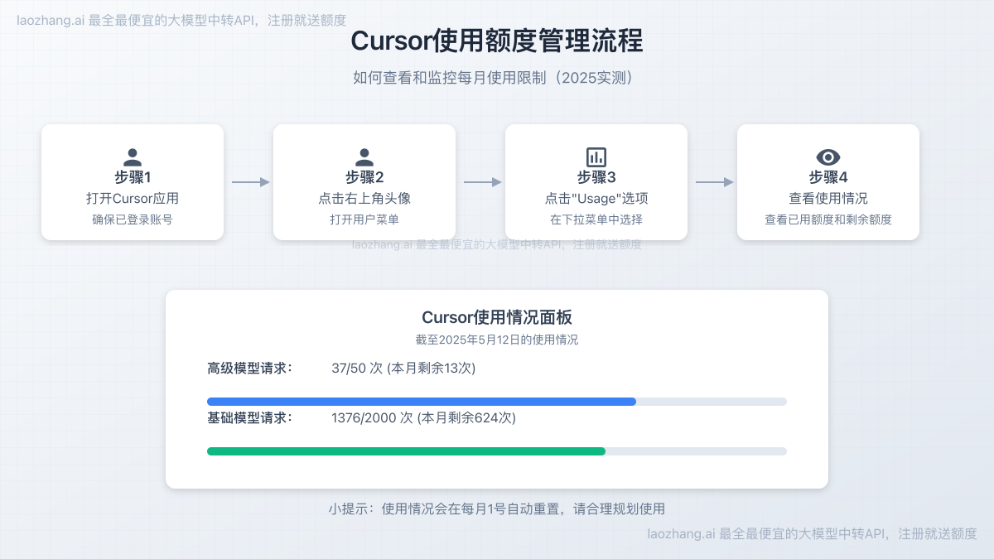This screenshot has height=559, width=994.
Task: Click the 小提示 tip line at the bottom
Action: pos(497,508)
